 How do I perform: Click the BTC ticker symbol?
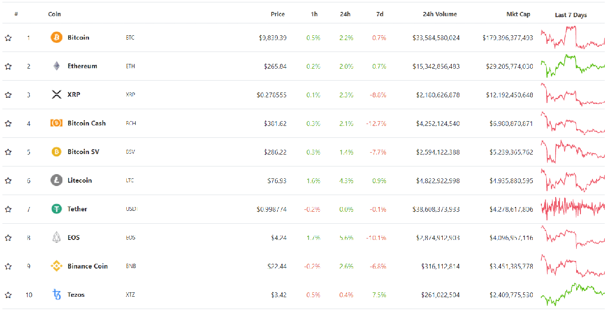[x=130, y=38]
